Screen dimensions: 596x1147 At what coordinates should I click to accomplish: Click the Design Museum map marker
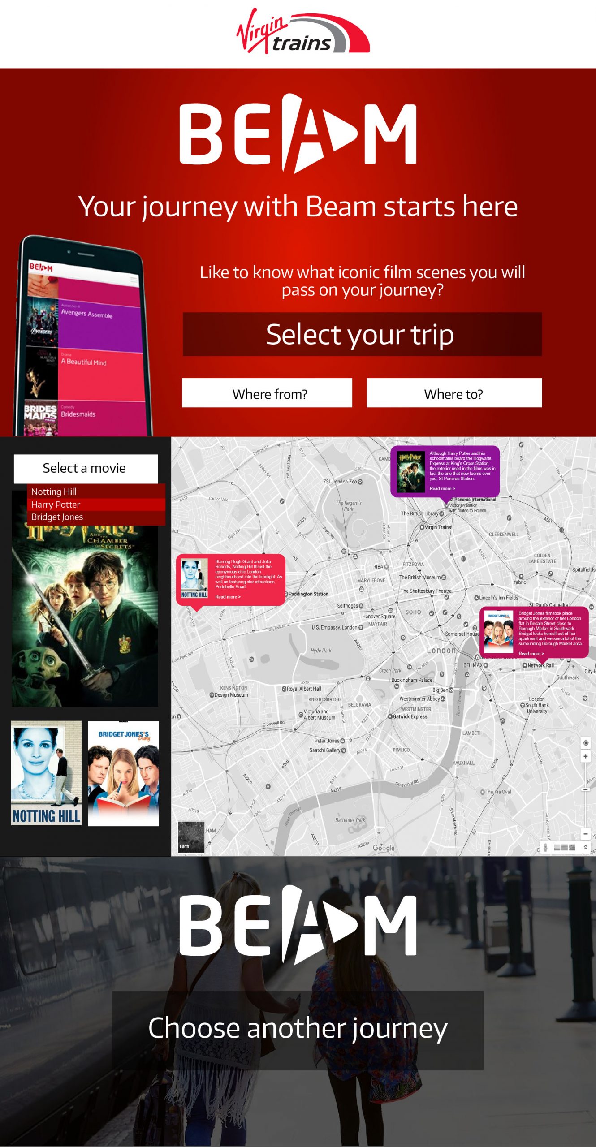tap(212, 695)
